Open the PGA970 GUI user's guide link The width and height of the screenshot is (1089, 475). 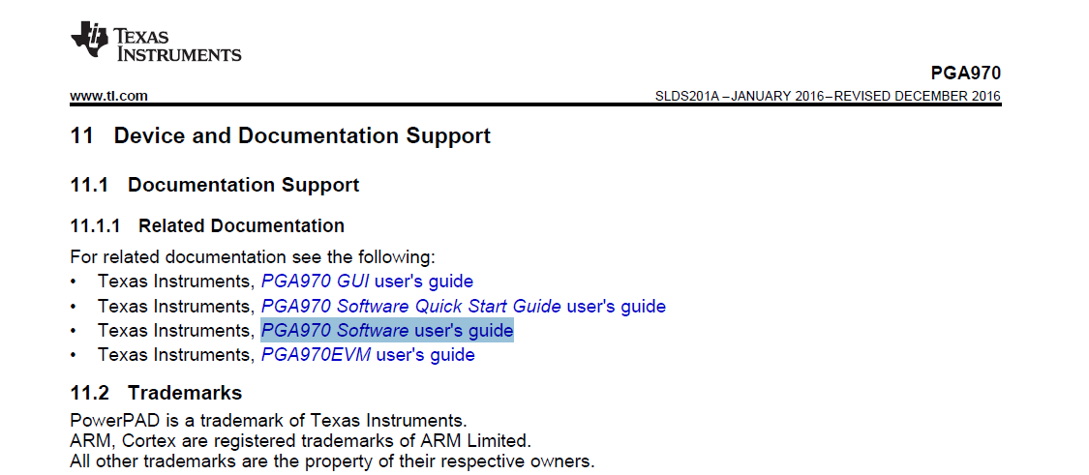367,282
